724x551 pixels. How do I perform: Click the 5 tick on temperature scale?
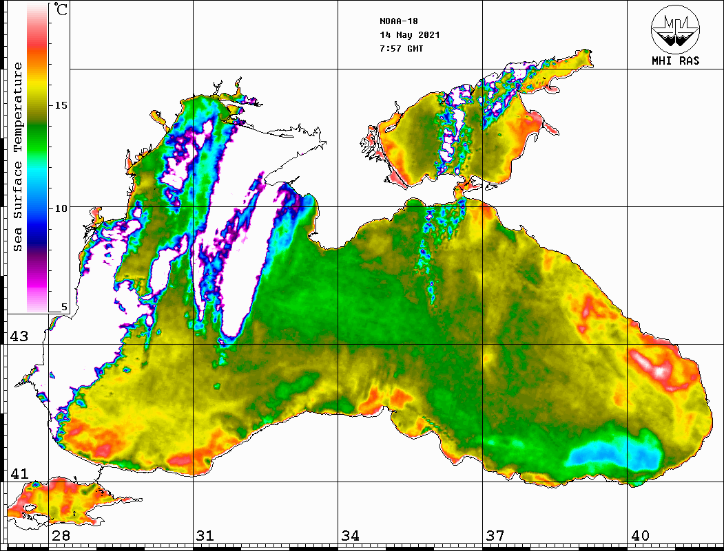click(x=64, y=307)
